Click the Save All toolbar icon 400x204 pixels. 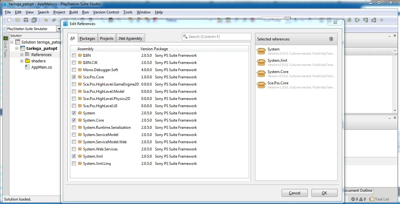[x=34, y=20]
